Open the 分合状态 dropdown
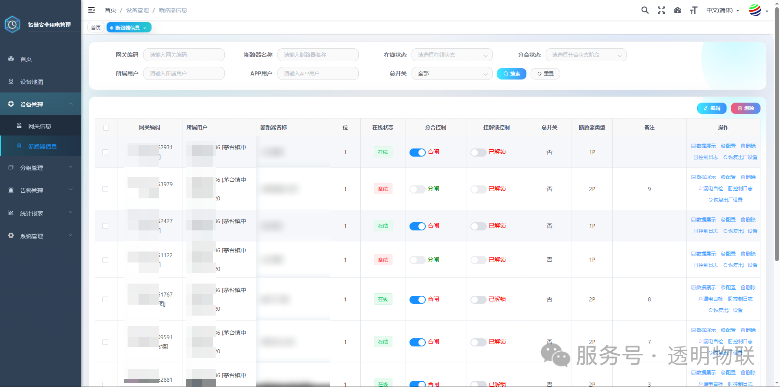Image resolution: width=780 pixels, height=387 pixels. click(x=586, y=55)
